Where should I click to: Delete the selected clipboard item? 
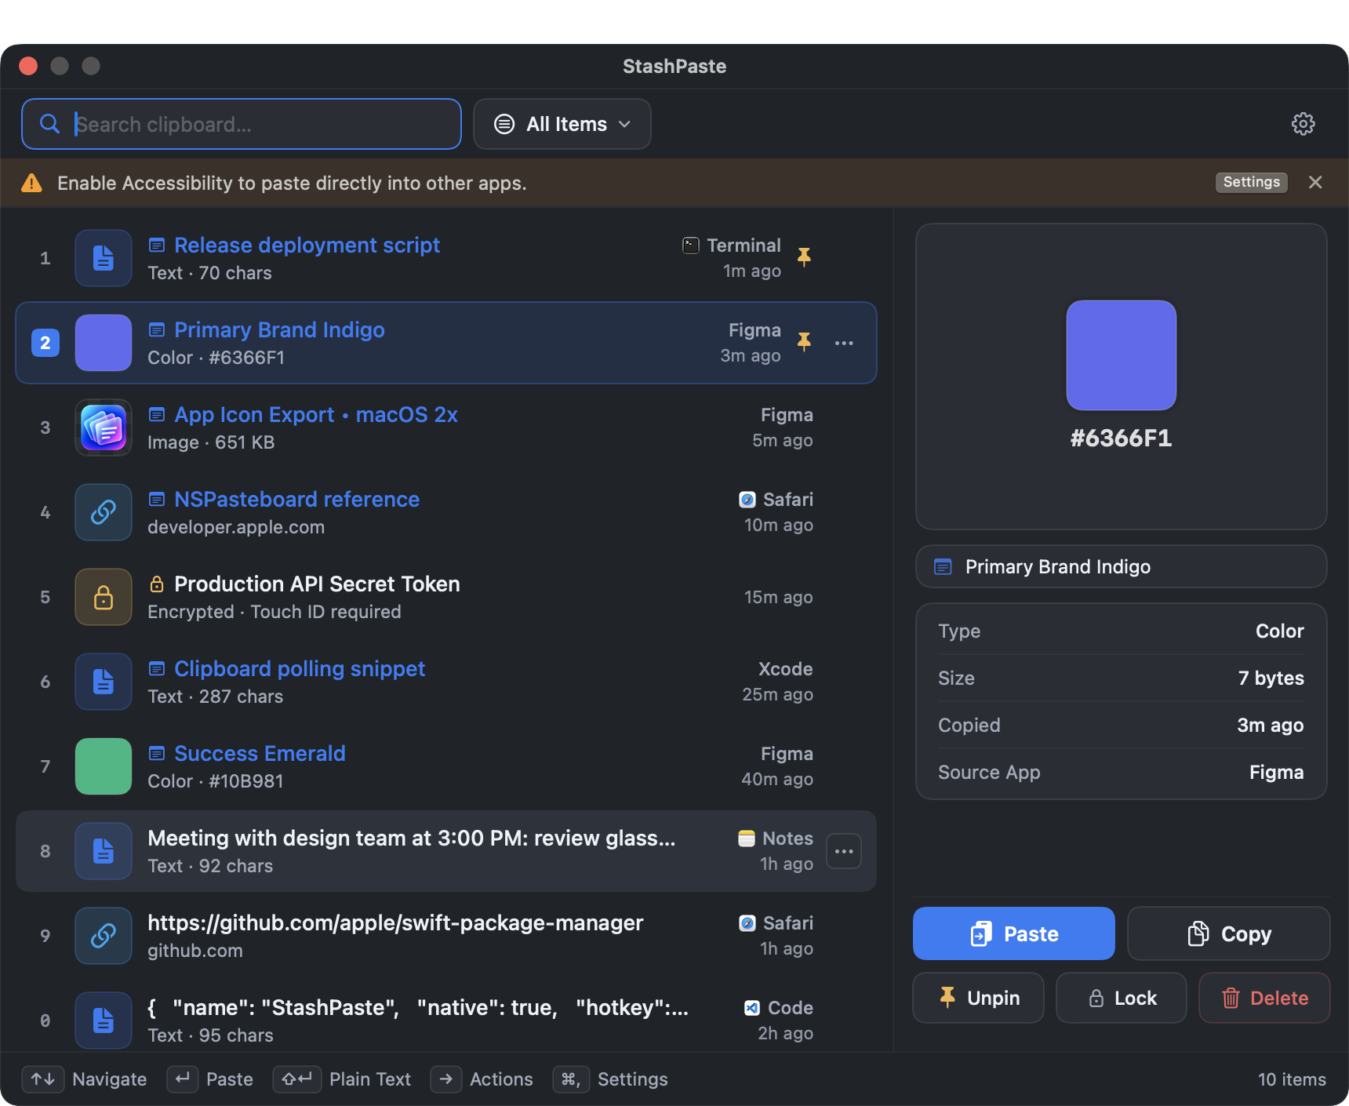[x=1264, y=998]
